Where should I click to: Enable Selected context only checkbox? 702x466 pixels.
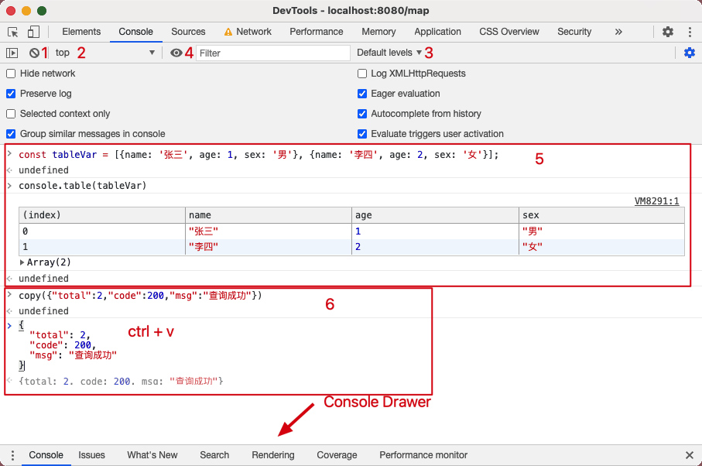click(x=11, y=114)
